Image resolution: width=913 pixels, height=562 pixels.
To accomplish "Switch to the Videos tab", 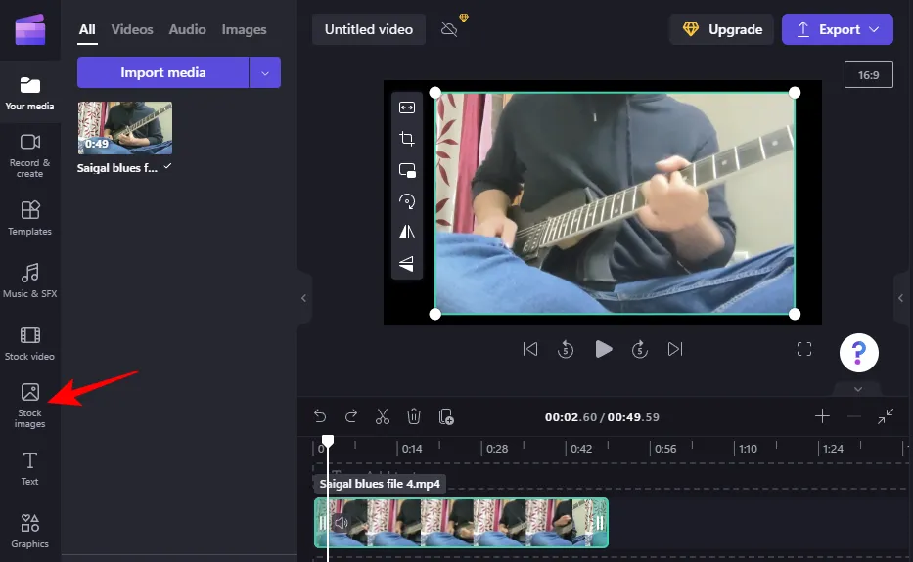I will point(132,29).
